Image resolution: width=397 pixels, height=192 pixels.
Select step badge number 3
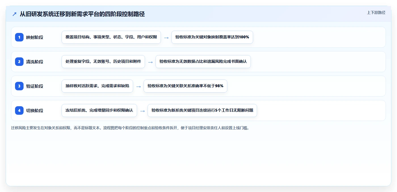(x=19, y=86)
